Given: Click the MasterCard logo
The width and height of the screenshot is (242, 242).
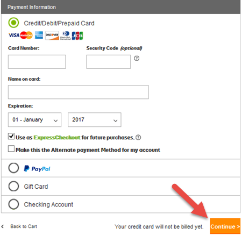Looking at the screenshot, I should [26, 35].
